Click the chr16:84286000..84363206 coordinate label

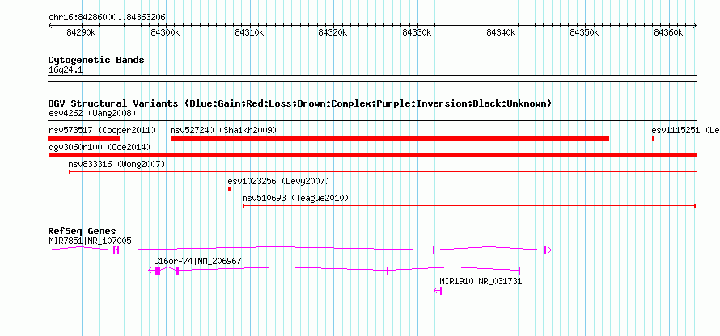pyautogui.click(x=107, y=18)
